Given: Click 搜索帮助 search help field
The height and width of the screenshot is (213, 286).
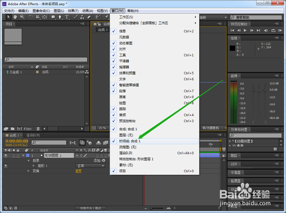Looking at the screenshot, I should pos(256,17).
